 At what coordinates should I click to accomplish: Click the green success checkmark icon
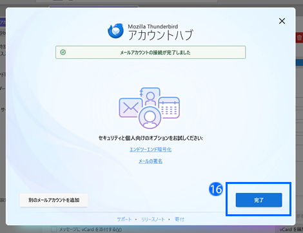coord(63,52)
